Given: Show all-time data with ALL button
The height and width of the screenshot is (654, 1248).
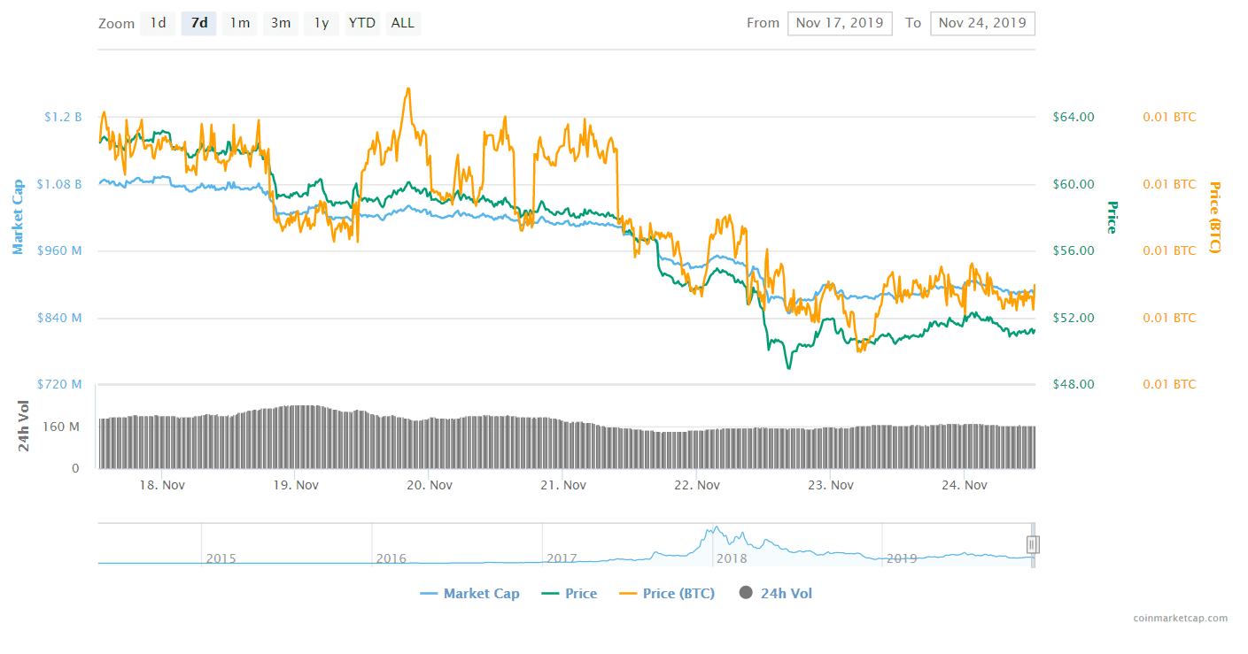Looking at the screenshot, I should pyautogui.click(x=403, y=22).
